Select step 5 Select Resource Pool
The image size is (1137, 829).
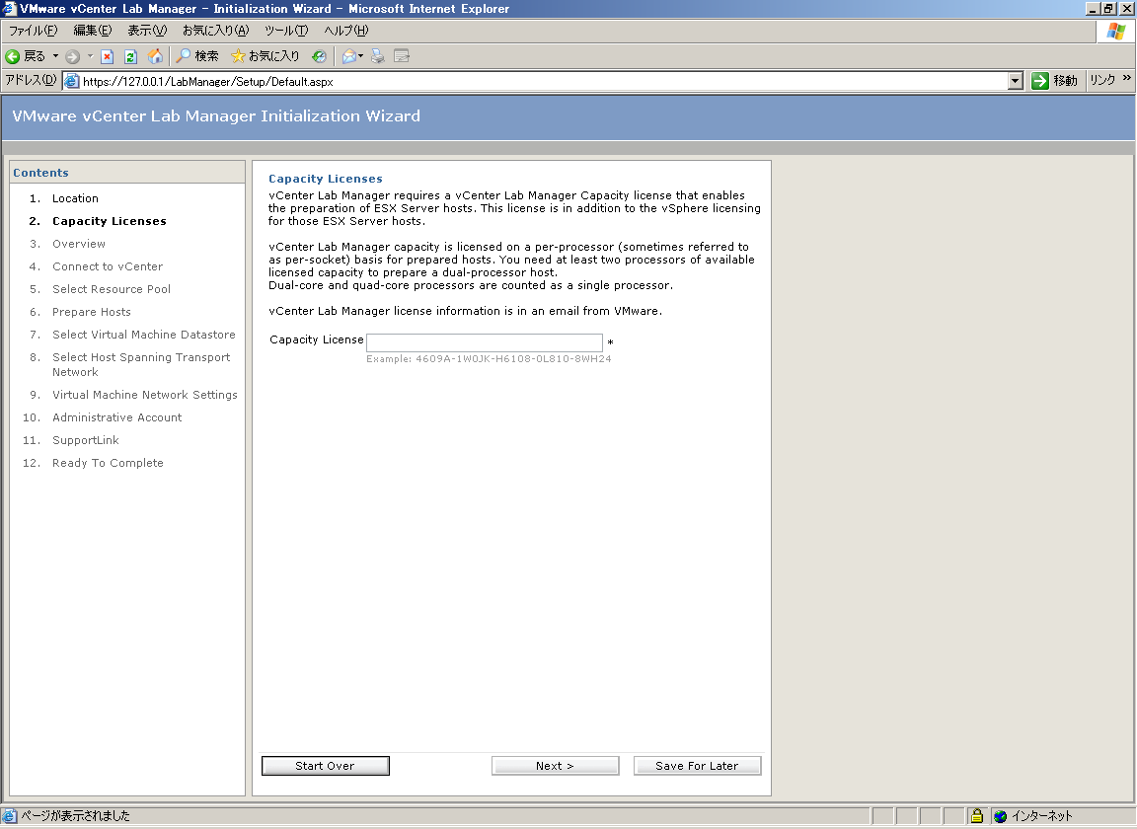pyautogui.click(x=112, y=288)
